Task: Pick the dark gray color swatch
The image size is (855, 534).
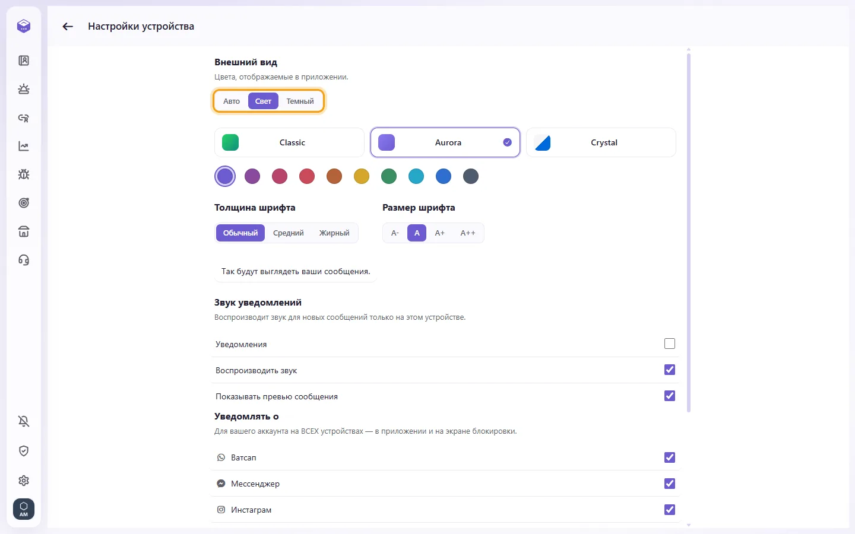Action: coord(471,176)
